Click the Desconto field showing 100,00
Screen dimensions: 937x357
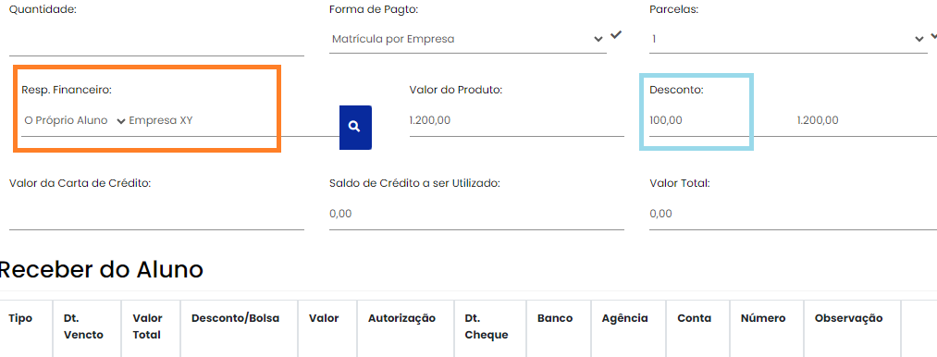697,121
